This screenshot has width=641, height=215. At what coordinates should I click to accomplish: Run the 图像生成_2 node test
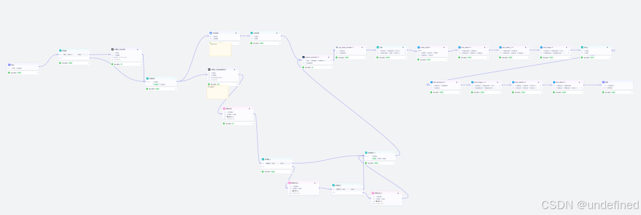point(398,193)
